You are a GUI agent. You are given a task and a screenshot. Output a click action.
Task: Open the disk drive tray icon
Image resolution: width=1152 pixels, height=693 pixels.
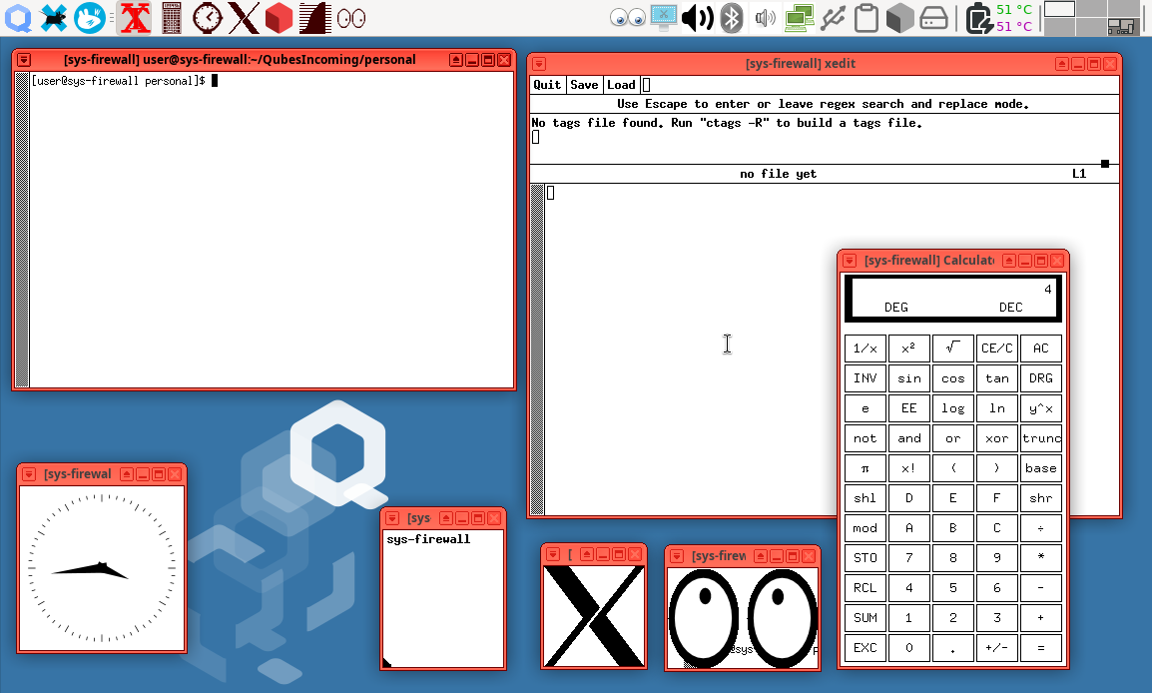[933, 18]
